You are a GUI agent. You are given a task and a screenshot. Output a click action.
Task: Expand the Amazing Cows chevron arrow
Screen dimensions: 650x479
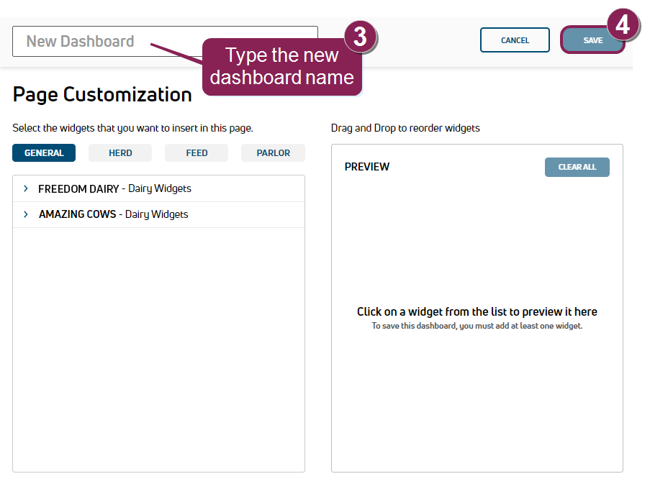(x=26, y=214)
